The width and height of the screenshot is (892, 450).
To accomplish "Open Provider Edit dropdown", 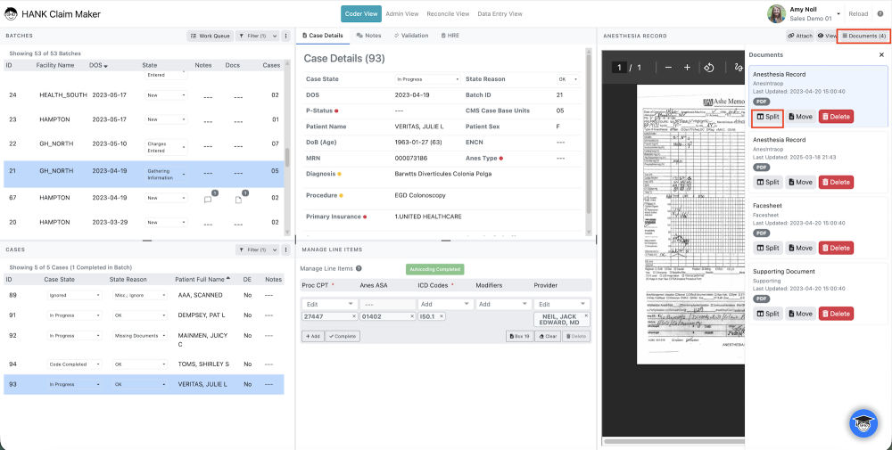I will [x=562, y=304].
